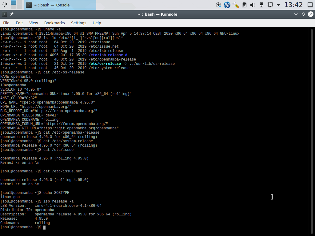Click the terminal cursor at the last prompt
The height and width of the screenshot is (236, 315).
click(44, 227)
